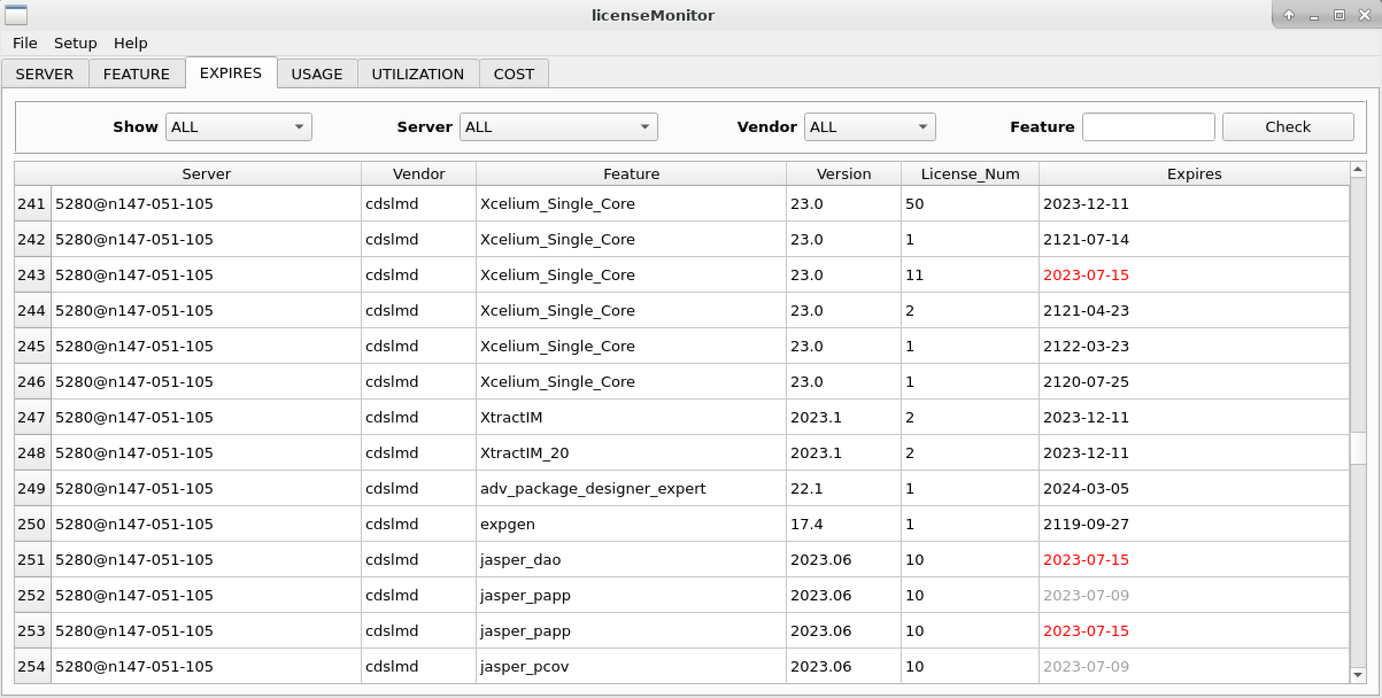Click the Feature column header
1382x698 pixels.
pyautogui.click(x=631, y=174)
